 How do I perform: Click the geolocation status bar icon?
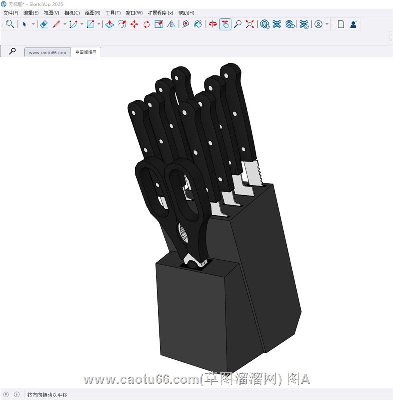click(x=6, y=394)
